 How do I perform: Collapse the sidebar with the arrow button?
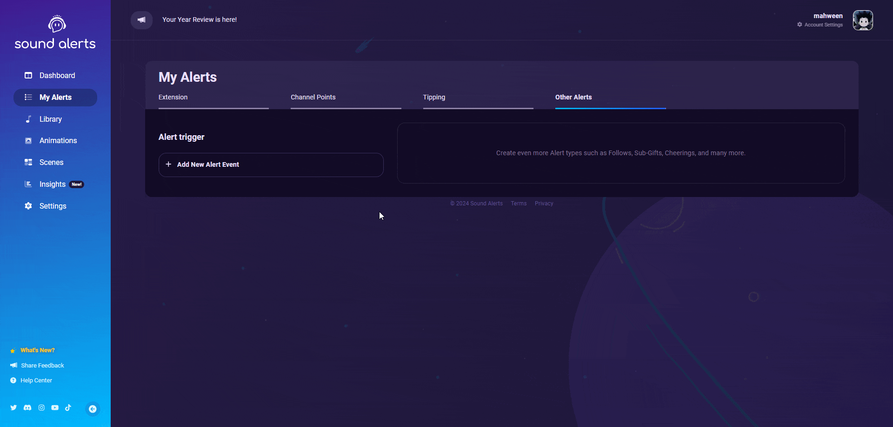(x=93, y=409)
